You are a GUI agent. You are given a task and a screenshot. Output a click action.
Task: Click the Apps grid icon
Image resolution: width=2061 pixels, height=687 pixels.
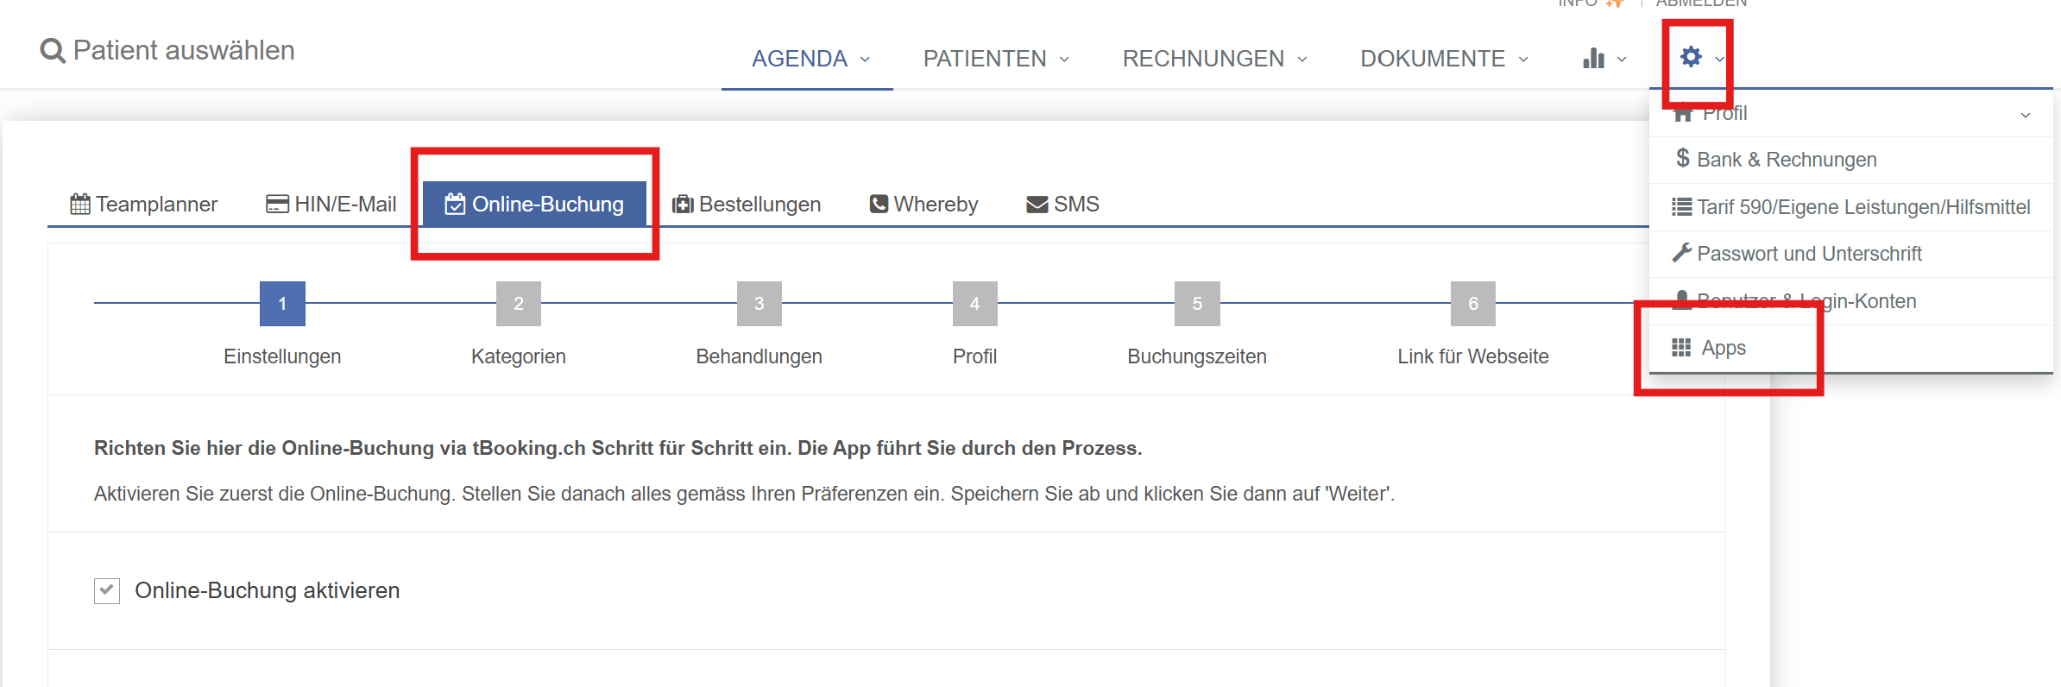1681,348
